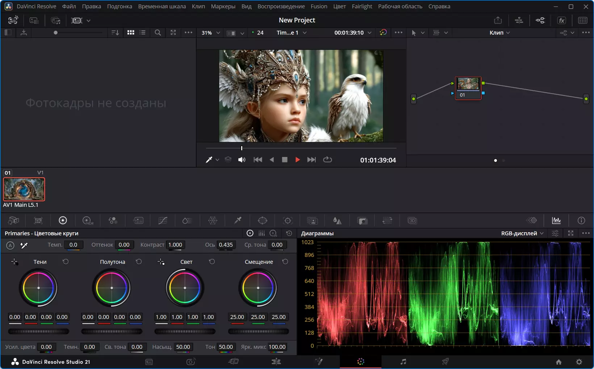Open project settings gear
Viewport: 594px width, 369px height.
[579, 361]
